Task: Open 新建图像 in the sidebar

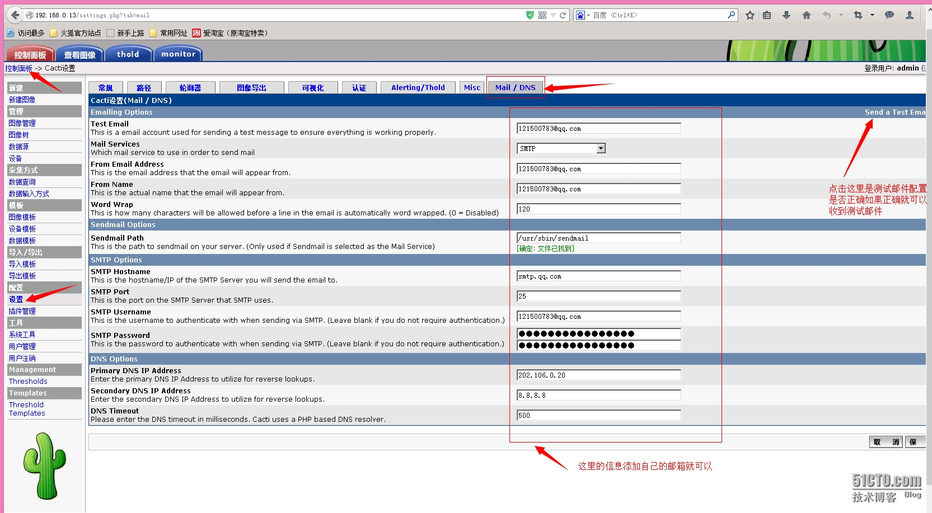Action: pos(22,100)
